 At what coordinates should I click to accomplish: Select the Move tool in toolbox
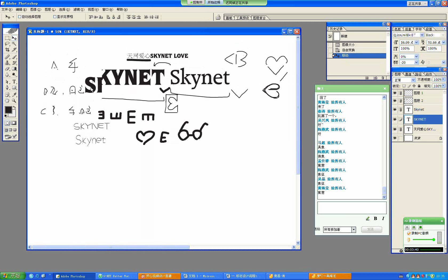point(14,38)
